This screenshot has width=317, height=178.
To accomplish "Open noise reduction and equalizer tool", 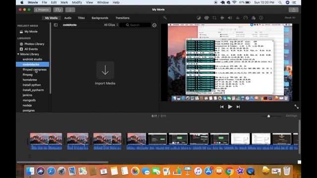I will (238, 18).
